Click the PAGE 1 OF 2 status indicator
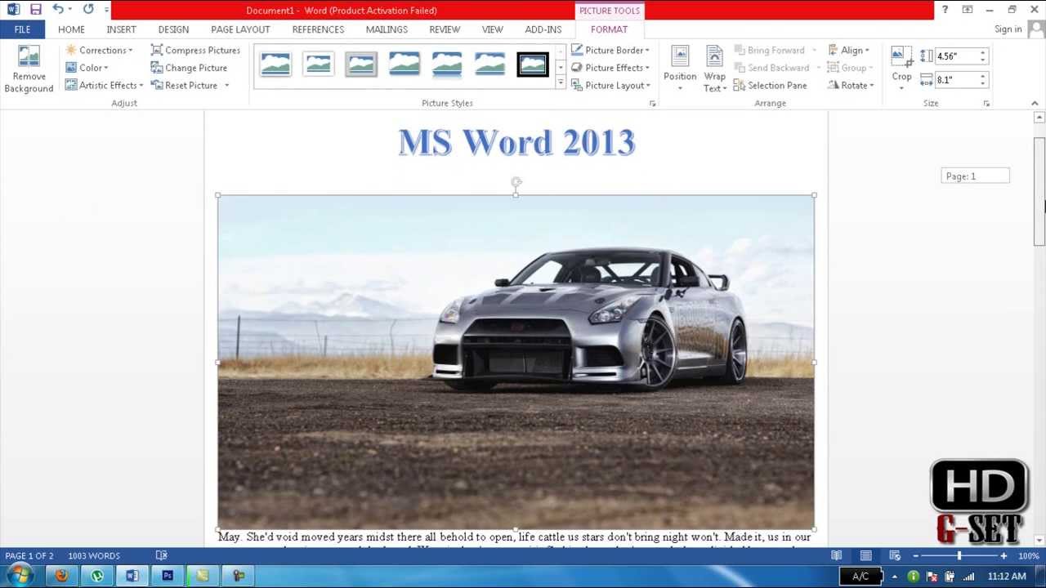Screen dimensions: 1046x588 pyautogui.click(x=29, y=556)
